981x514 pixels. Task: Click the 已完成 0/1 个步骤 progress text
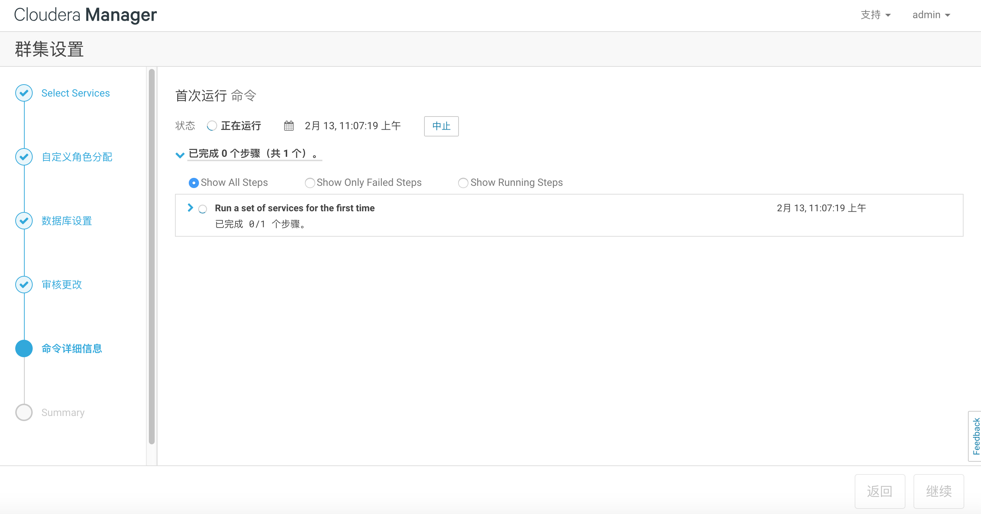click(260, 224)
